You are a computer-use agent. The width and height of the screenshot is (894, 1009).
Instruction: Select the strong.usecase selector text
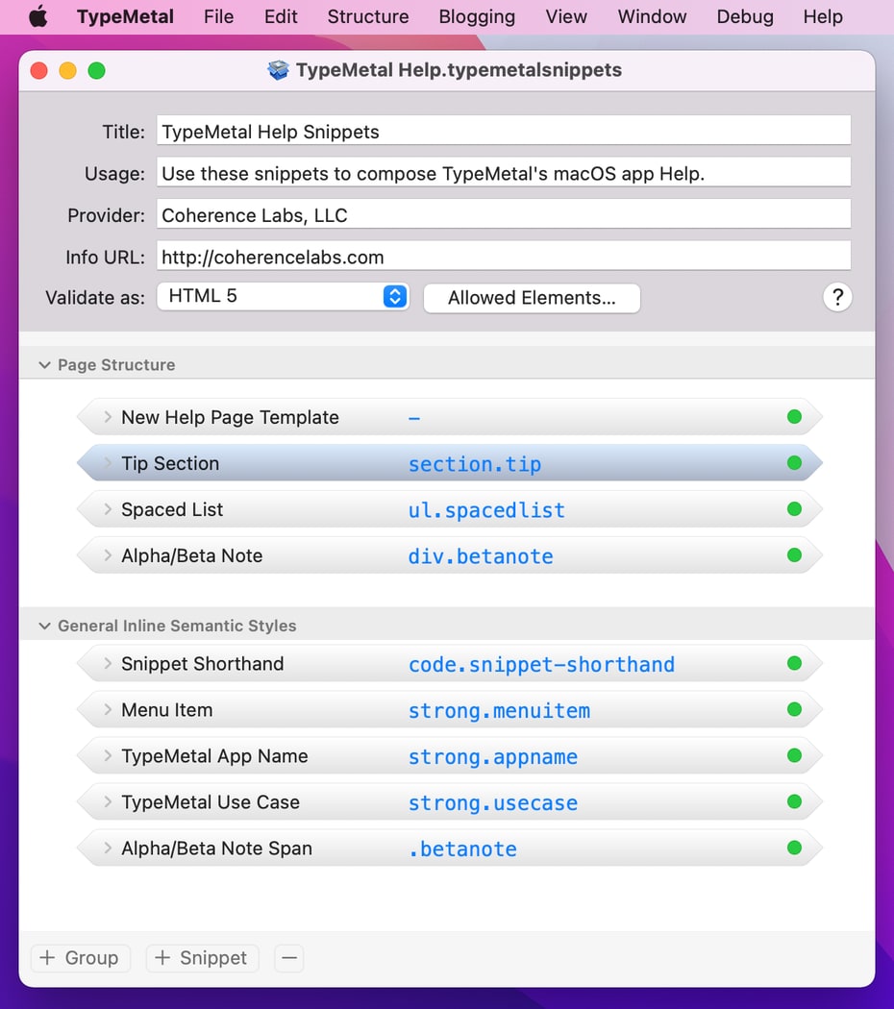tap(493, 803)
